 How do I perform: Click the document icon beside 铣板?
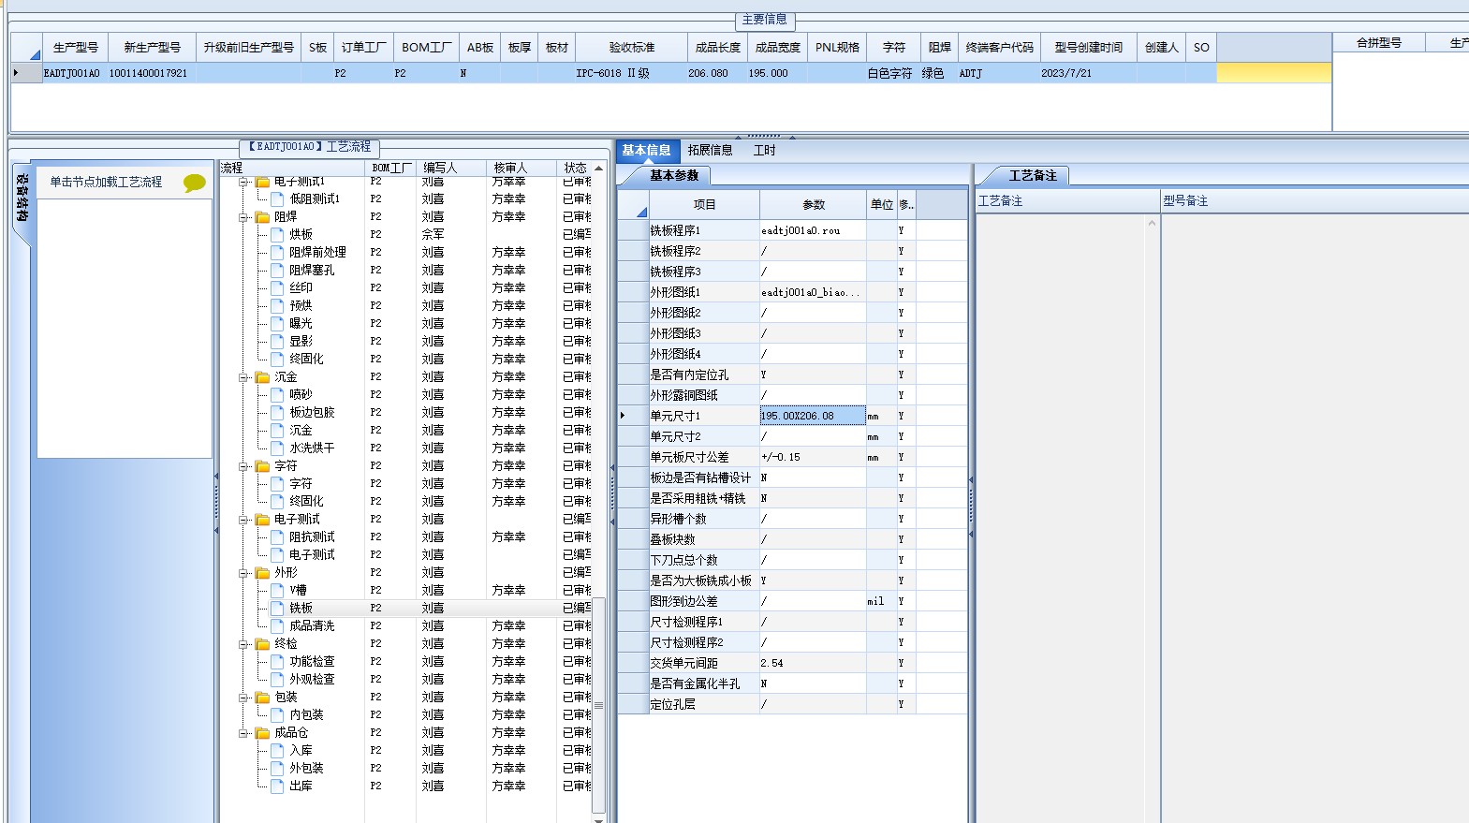pyautogui.click(x=277, y=608)
